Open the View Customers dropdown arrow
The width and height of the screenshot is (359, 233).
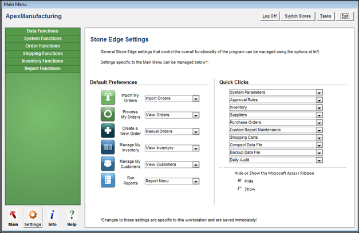(x=196, y=164)
